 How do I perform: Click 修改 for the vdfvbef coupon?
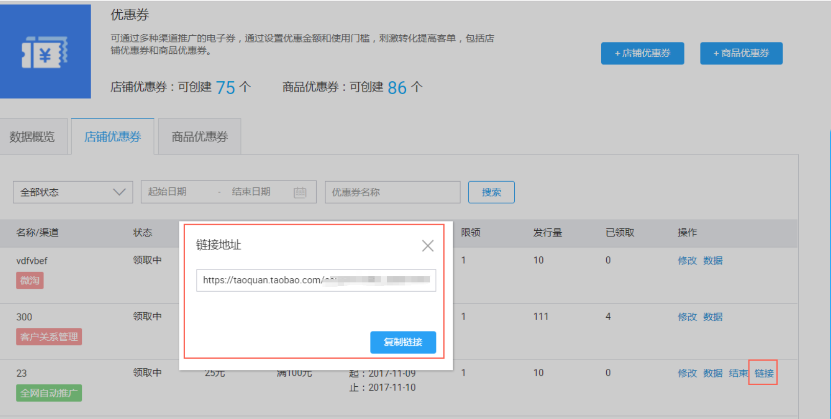[x=687, y=260]
